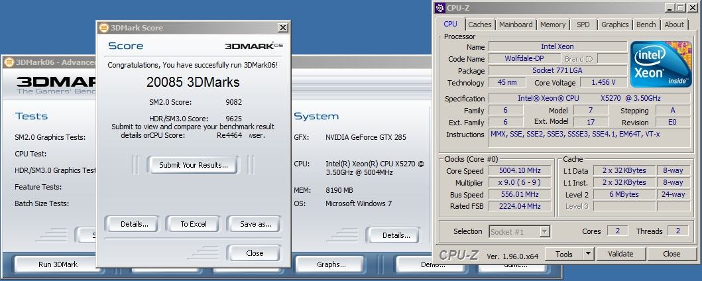Close the 3DMark Score window via X
The height and width of the screenshot is (281, 702).
(x=283, y=28)
